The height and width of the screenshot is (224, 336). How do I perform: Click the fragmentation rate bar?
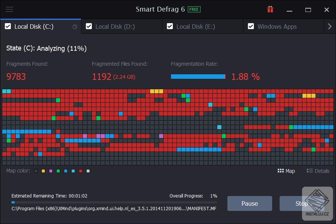tap(198, 77)
